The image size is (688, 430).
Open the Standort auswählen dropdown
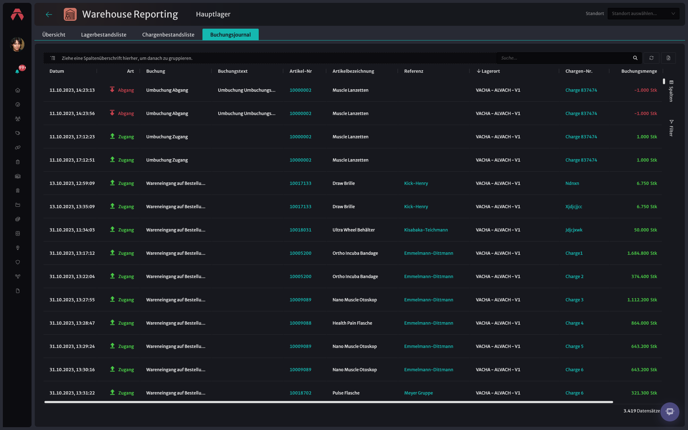[x=643, y=14]
